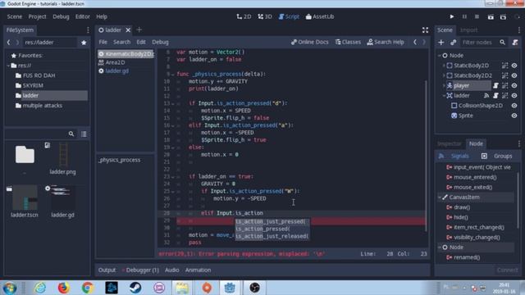Instance a scene with the chain icon

coord(454,42)
